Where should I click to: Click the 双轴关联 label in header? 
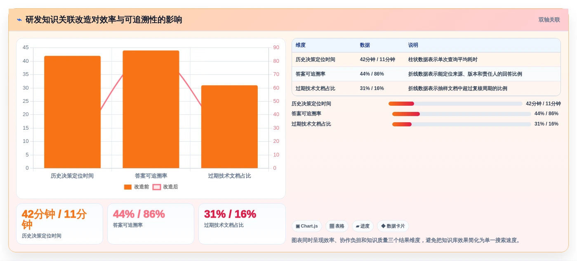coord(549,20)
